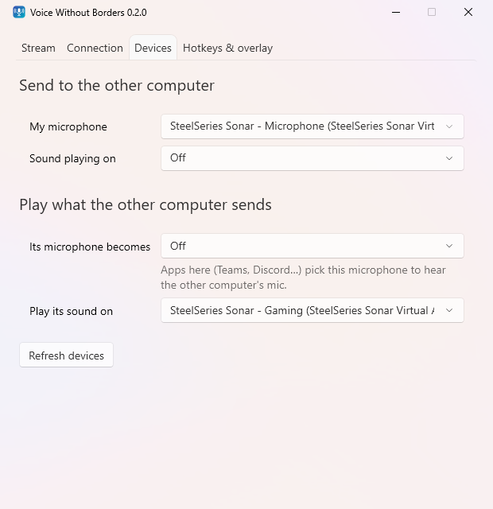Image resolution: width=493 pixels, height=509 pixels.
Task: Click the Refresh devices button
Action: (66, 356)
